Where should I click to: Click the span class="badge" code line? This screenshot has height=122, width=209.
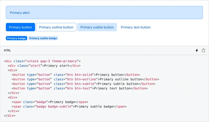pos(50,102)
